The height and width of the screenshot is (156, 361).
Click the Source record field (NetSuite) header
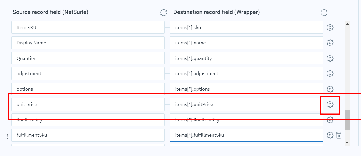click(51, 12)
